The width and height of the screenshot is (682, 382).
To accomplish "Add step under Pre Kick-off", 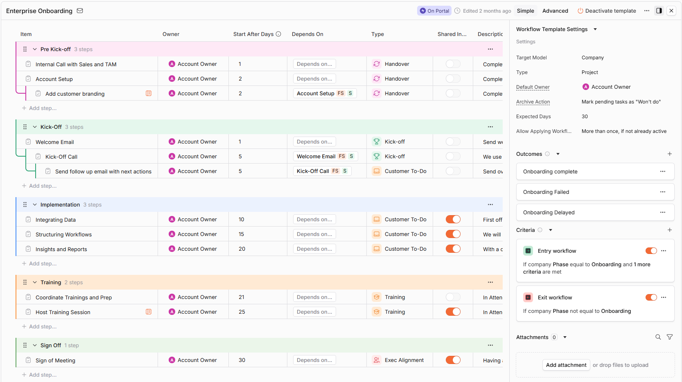I will 39,108.
